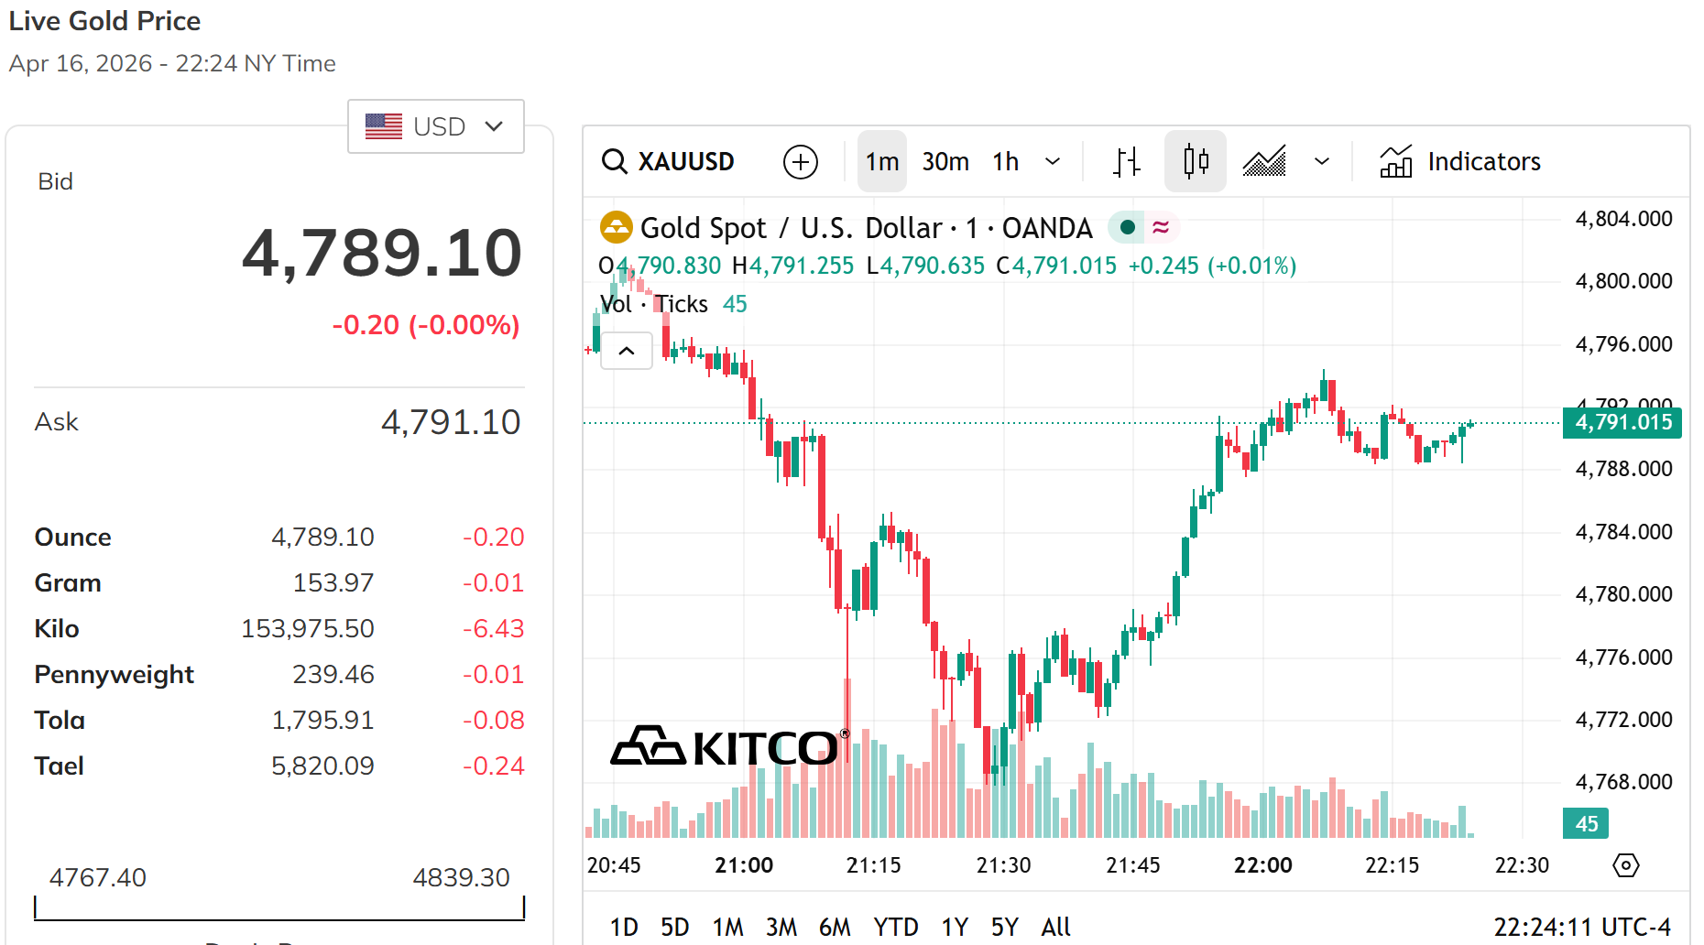Viewport: 1704px width, 945px height.
Task: Open chart settings hexagon icon
Action: click(x=1625, y=865)
